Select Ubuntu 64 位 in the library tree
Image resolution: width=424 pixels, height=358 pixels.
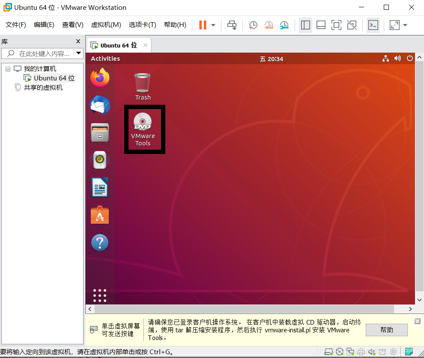(54, 78)
